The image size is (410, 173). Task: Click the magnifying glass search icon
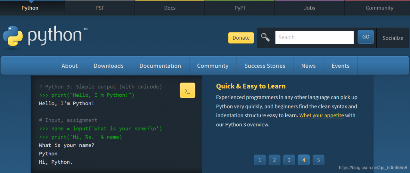pyautogui.click(x=265, y=37)
